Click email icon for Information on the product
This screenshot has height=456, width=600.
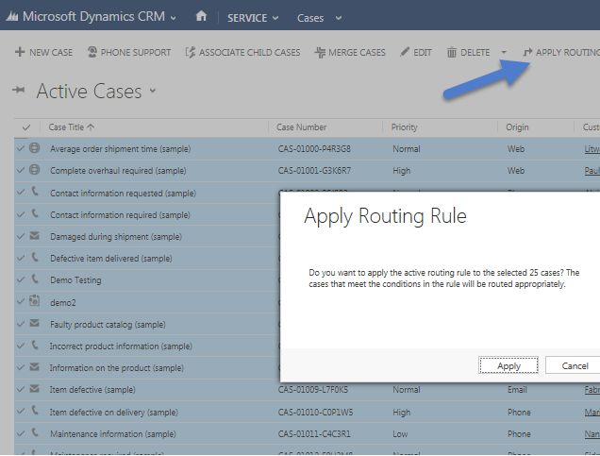pos(35,367)
